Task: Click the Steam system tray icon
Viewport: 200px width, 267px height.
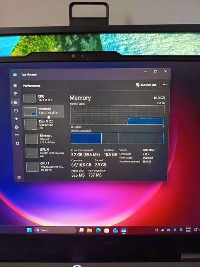Action: pos(162,230)
